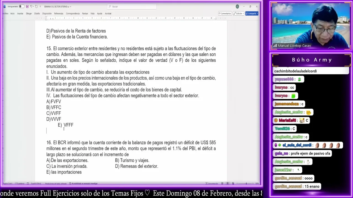Click the Búho Army chat header
The image size is (353, 198).
click(312, 60)
